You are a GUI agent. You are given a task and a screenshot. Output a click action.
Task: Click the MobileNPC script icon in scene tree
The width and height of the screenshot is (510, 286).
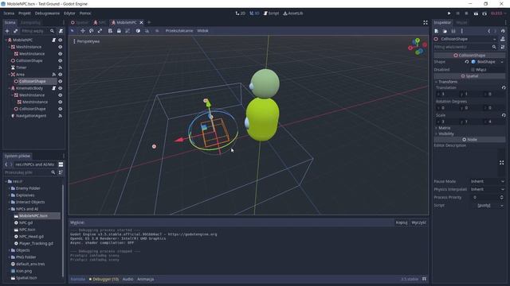click(53, 40)
